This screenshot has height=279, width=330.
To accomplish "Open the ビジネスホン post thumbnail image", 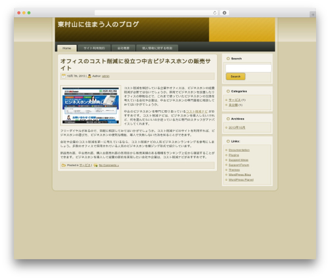I will pyautogui.click(x=90, y=106).
